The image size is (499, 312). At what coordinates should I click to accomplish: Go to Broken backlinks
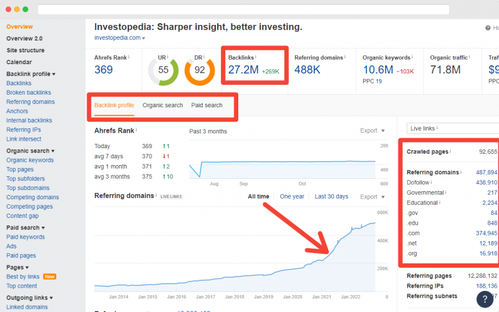tap(29, 92)
